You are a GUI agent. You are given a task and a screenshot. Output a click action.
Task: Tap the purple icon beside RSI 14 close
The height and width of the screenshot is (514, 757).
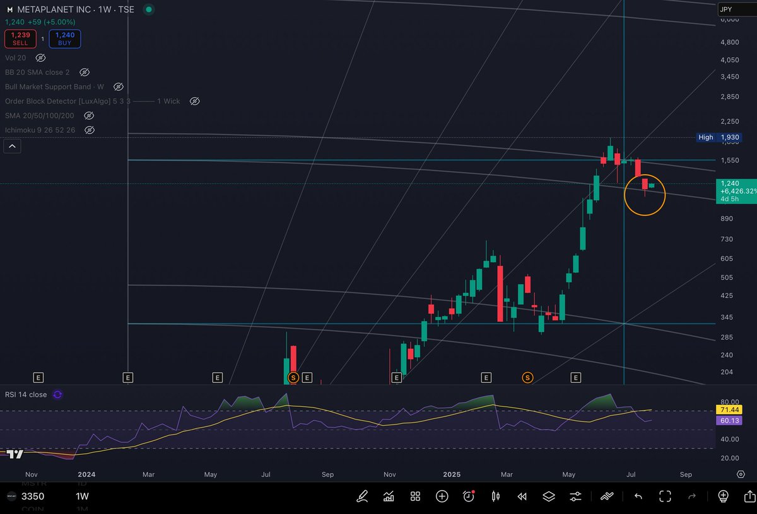[57, 394]
